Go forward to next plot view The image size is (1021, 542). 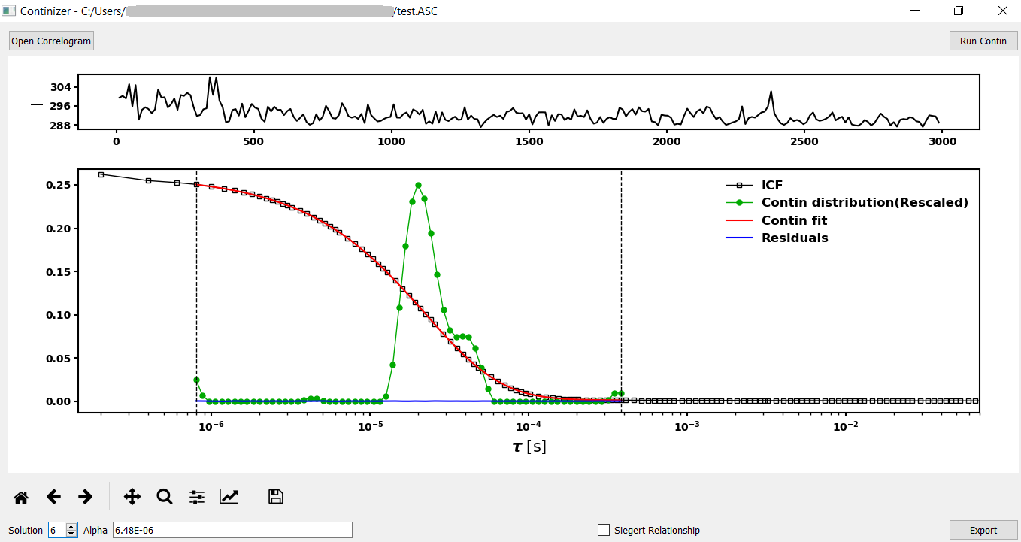point(86,497)
